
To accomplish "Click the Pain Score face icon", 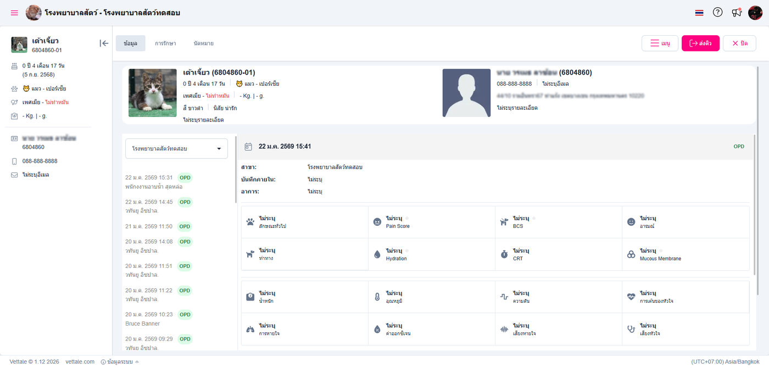I will [x=377, y=222].
